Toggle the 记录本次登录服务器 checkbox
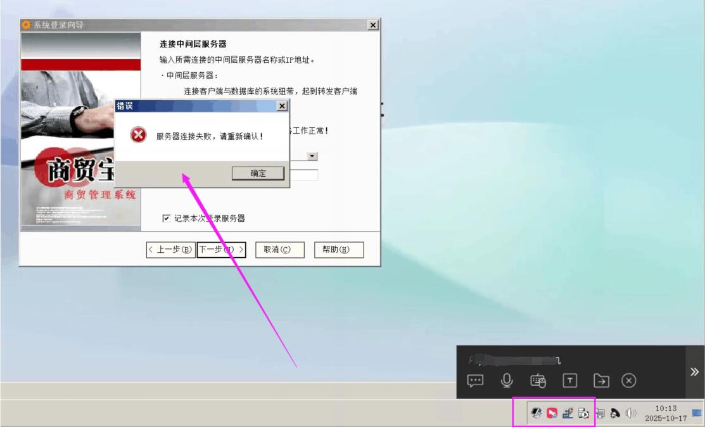The width and height of the screenshot is (705, 427). [x=167, y=219]
